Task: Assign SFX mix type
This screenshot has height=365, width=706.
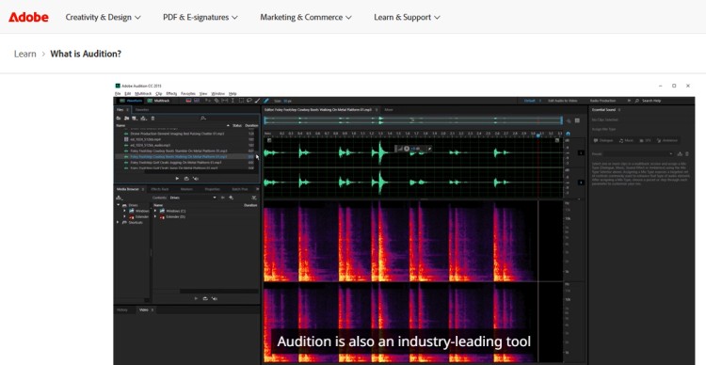Action: point(645,140)
